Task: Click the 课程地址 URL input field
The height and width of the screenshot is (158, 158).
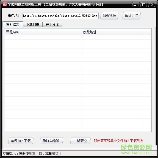Action: pyautogui.click(x=60, y=16)
